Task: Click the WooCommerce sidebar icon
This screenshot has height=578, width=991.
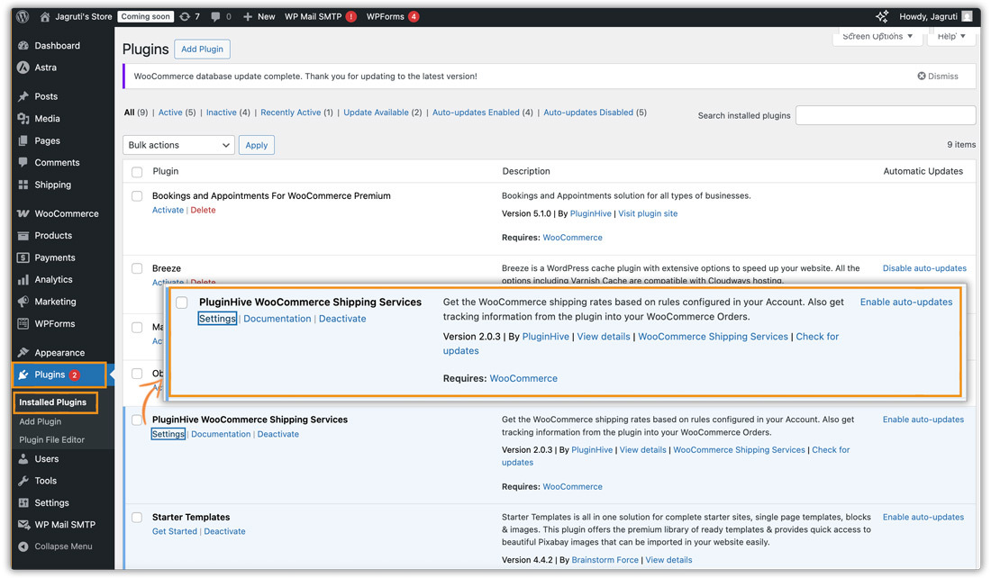Action: tap(23, 213)
